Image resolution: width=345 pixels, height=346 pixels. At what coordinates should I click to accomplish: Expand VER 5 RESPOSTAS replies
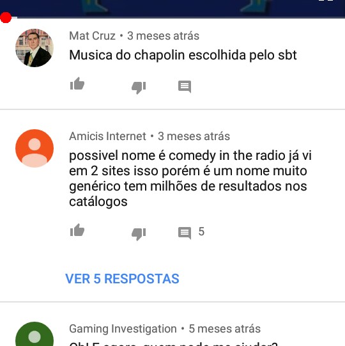tap(123, 278)
